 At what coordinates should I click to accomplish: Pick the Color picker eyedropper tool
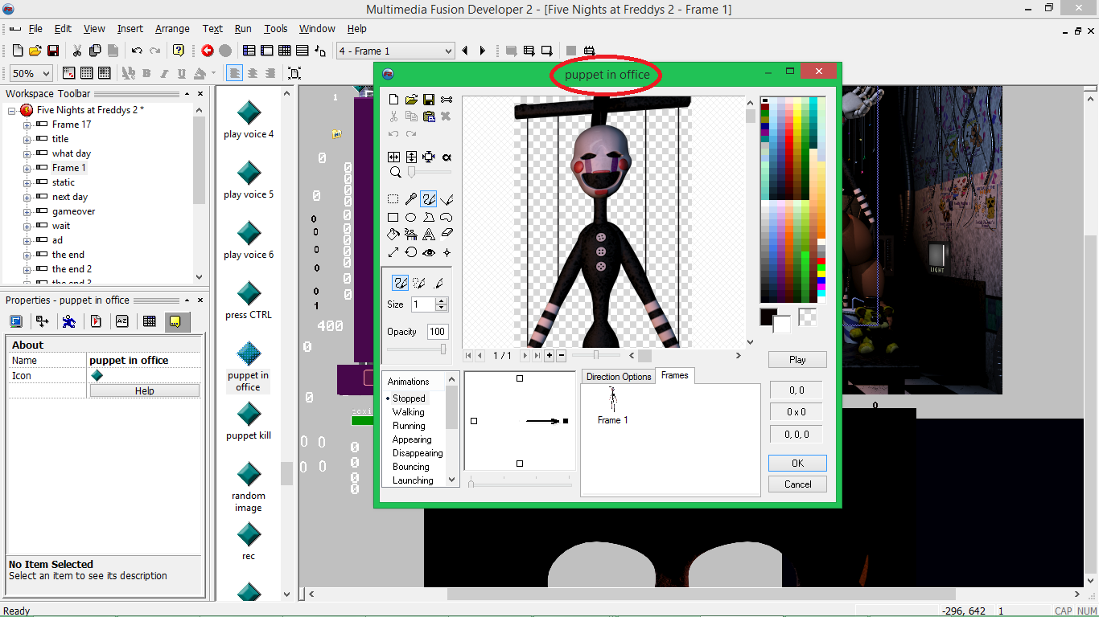point(411,199)
